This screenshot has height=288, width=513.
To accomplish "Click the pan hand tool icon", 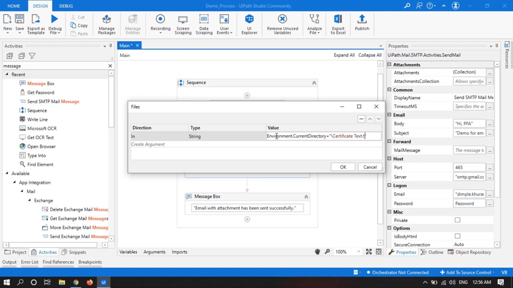I will point(317,252).
